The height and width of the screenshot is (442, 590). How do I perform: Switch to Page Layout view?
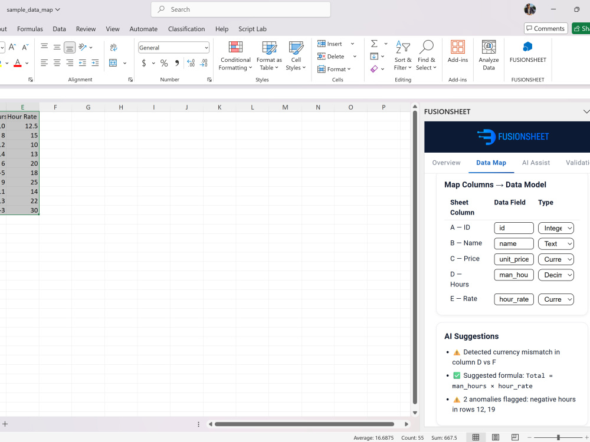click(495, 437)
